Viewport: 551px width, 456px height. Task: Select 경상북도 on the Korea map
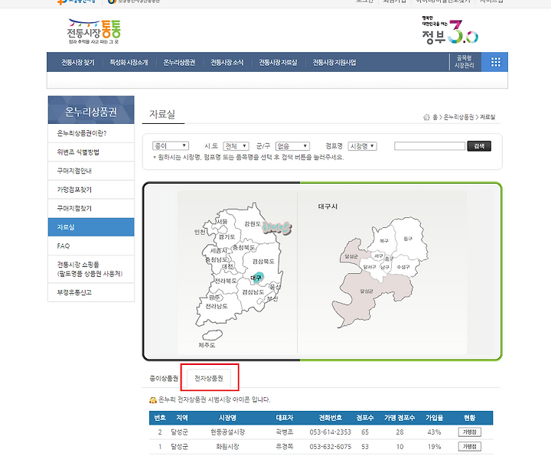(263, 262)
